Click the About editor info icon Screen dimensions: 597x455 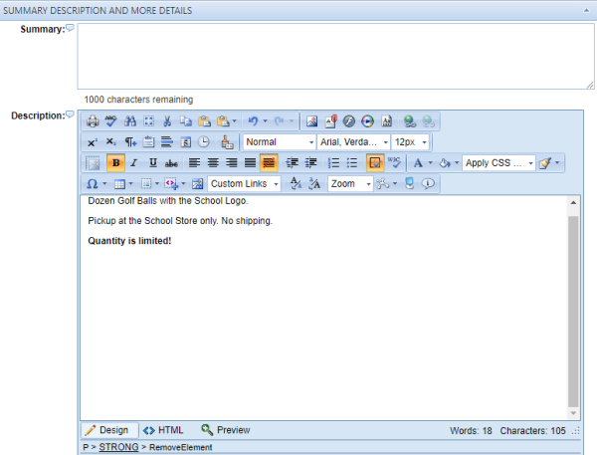tap(428, 183)
